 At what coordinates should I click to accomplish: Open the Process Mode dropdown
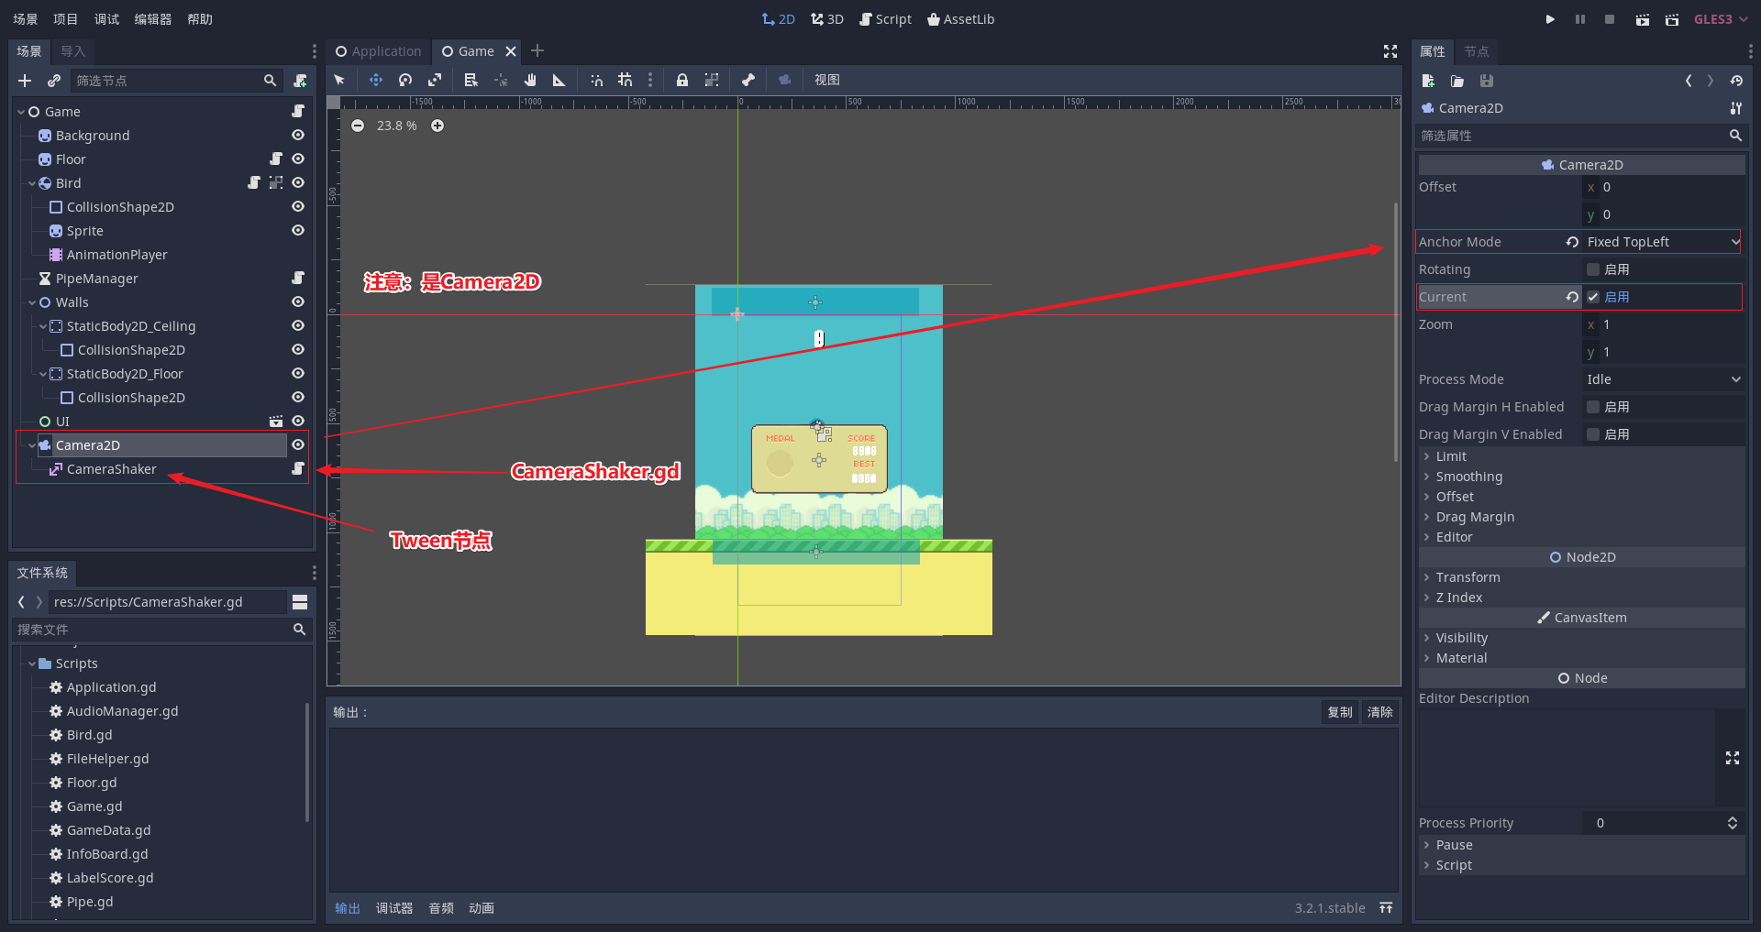(1663, 379)
